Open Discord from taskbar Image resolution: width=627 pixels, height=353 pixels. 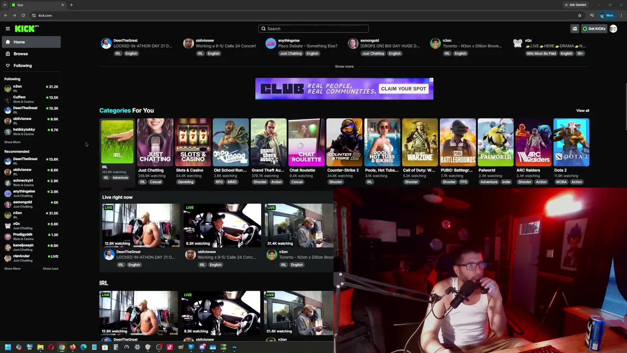[x=202, y=348]
